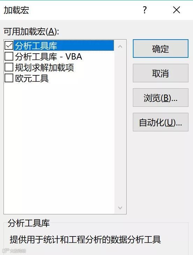
Task: Select the 分析工具库 - VBA list item
Action: 49,56
